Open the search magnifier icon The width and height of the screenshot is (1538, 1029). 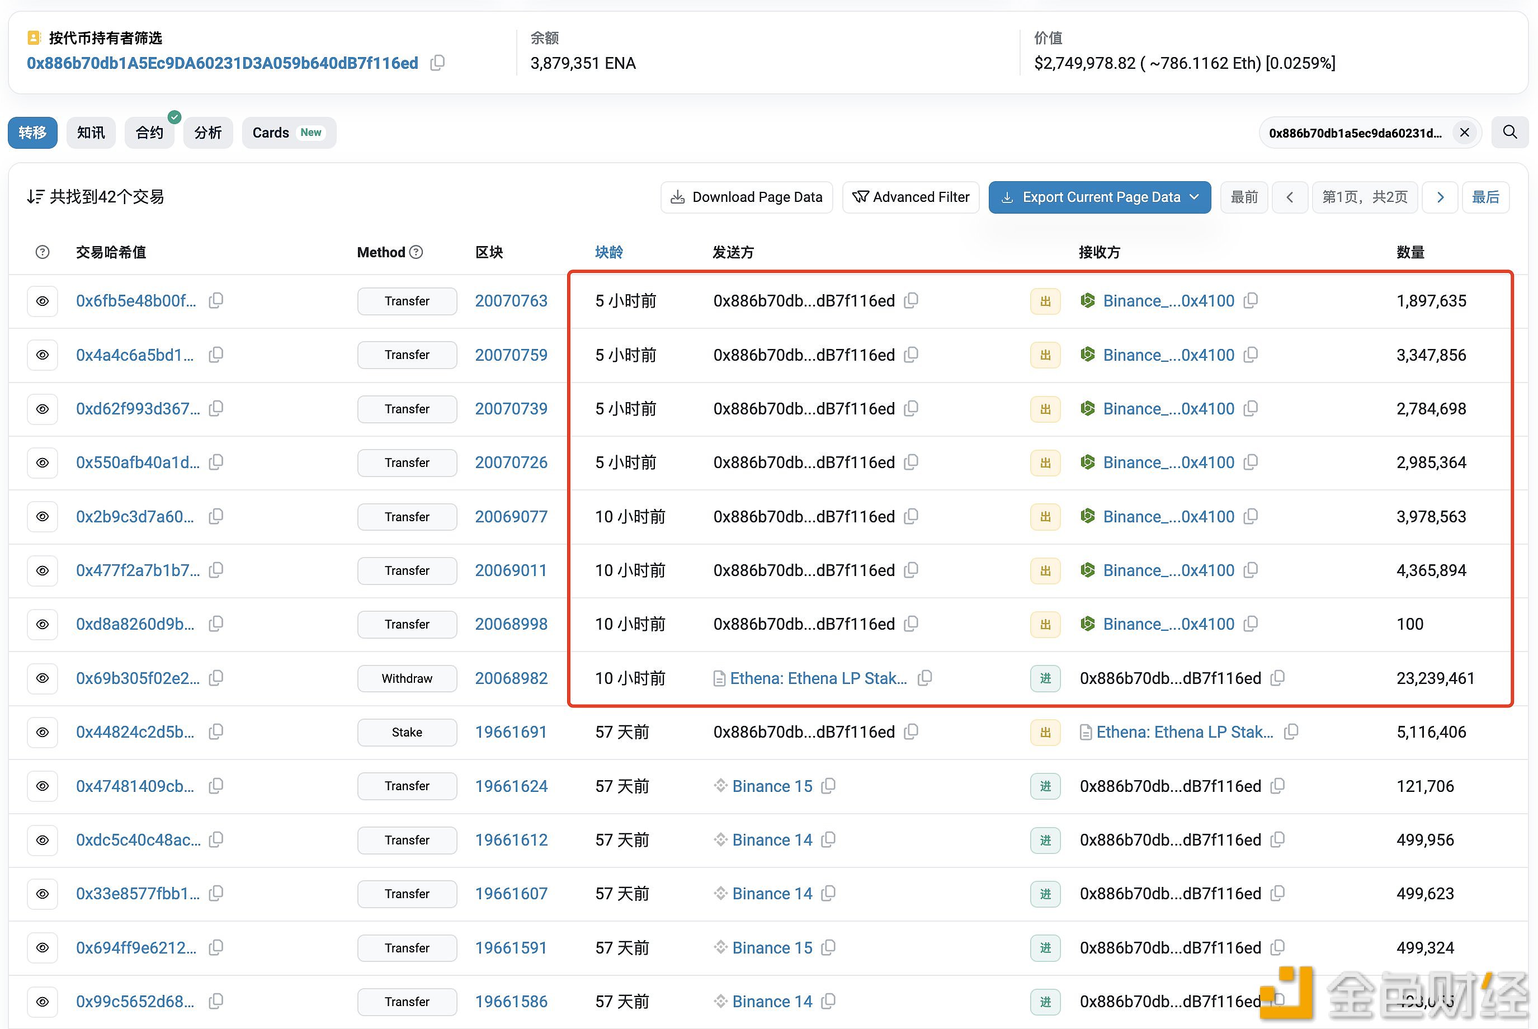pos(1510,133)
